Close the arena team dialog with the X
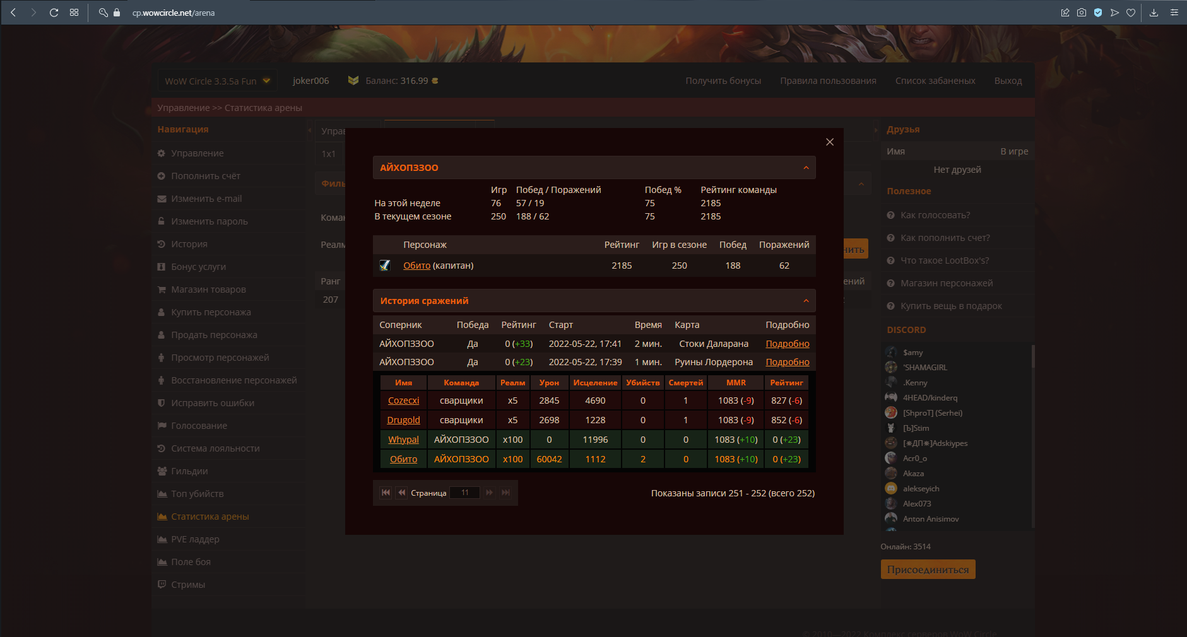The width and height of the screenshot is (1187, 637). [830, 142]
